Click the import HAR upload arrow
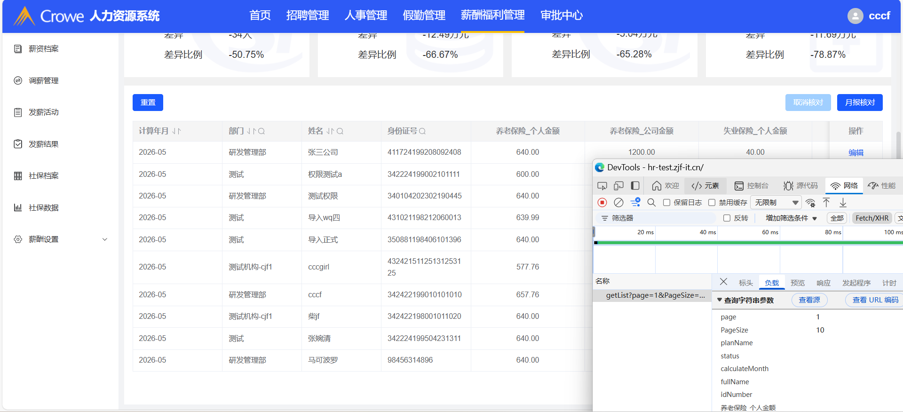Image resolution: width=903 pixels, height=412 pixels. [826, 202]
